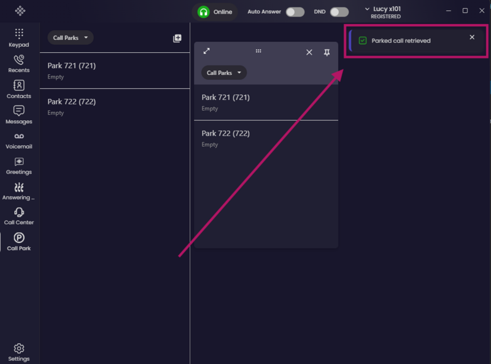The image size is (491, 364).
Task: Enable the Auto Answer switch
Action: pyautogui.click(x=295, y=12)
